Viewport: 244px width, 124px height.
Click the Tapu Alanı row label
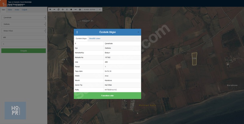[79, 71]
